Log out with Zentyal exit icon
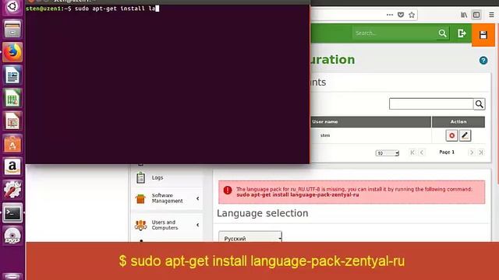 coord(462,33)
